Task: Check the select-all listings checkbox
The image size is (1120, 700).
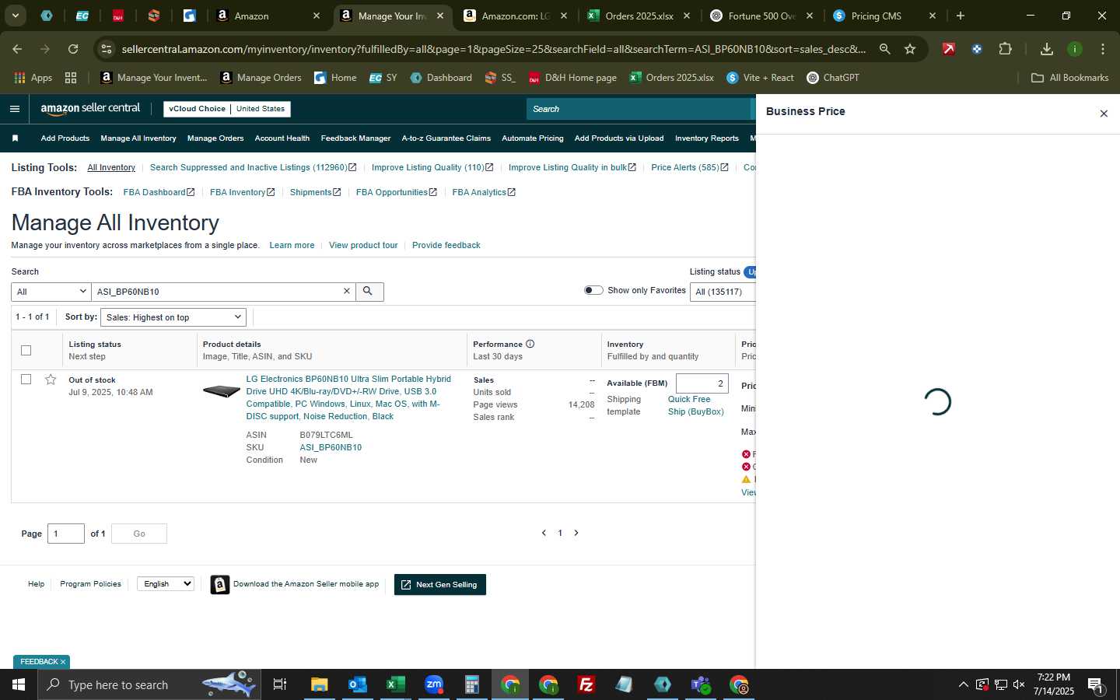Action: [x=26, y=350]
